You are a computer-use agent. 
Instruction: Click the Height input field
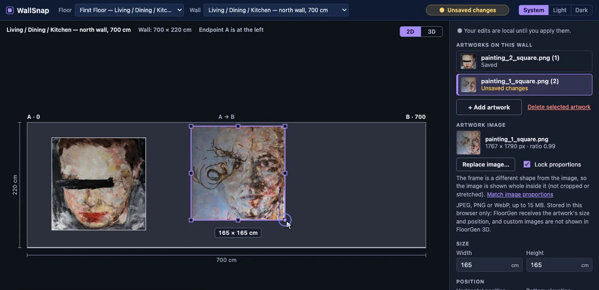[559, 265]
